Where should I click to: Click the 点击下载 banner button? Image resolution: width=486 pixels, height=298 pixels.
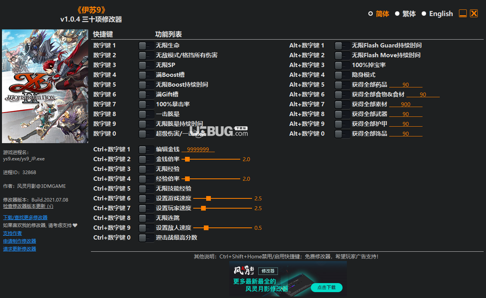(326, 287)
